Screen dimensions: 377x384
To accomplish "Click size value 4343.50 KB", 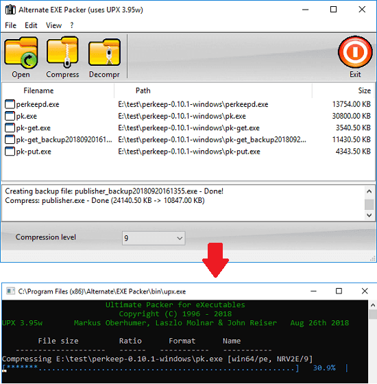I will [353, 152].
